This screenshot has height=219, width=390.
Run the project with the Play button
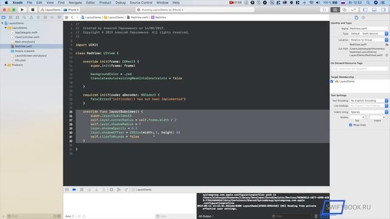pyautogui.click(x=22, y=10)
